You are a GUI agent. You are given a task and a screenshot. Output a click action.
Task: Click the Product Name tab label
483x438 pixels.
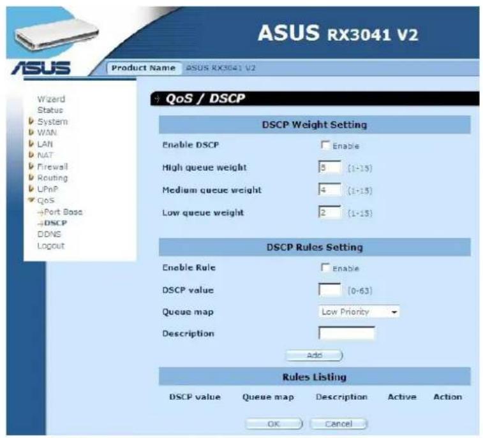tap(144, 68)
